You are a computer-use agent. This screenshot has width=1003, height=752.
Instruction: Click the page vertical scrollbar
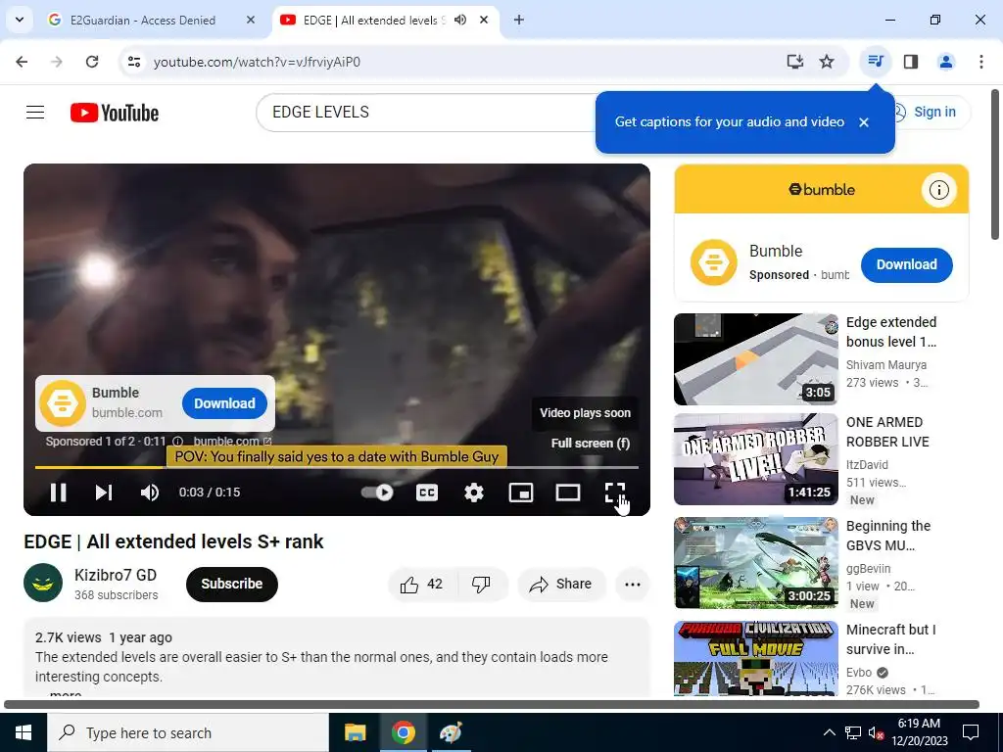995,164
